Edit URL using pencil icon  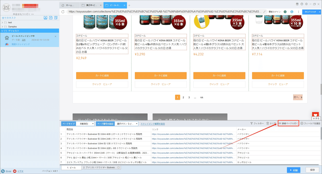[x=264, y=12]
